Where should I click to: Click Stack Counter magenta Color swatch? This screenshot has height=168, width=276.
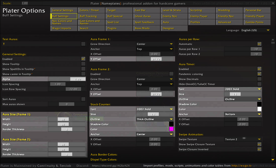171,129
